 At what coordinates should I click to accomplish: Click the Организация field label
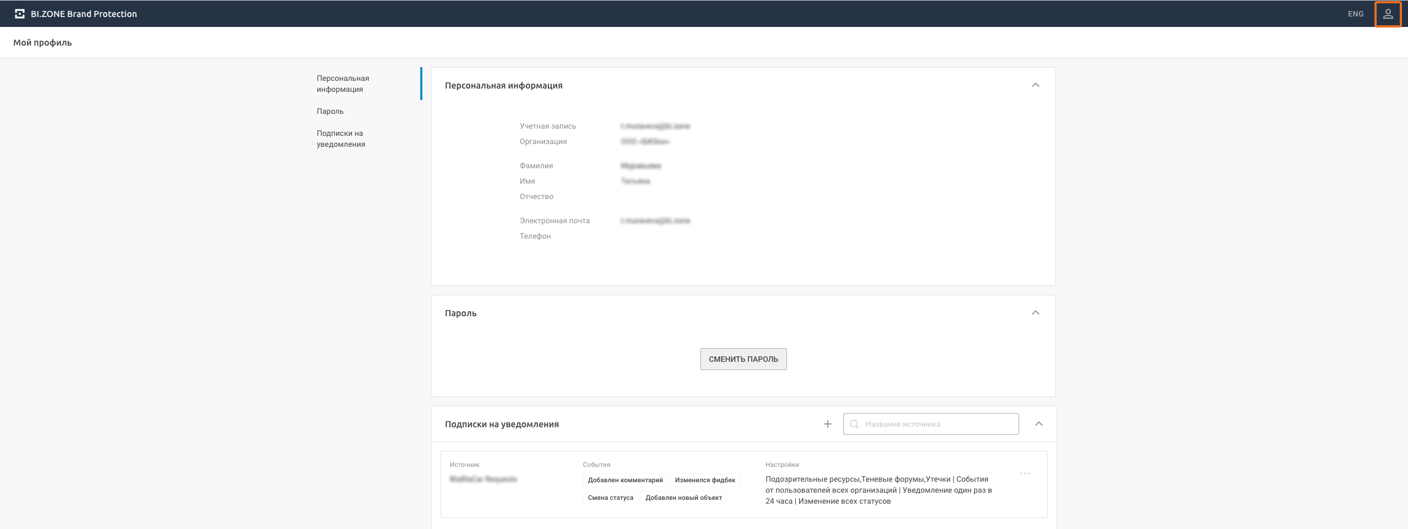pyautogui.click(x=543, y=141)
